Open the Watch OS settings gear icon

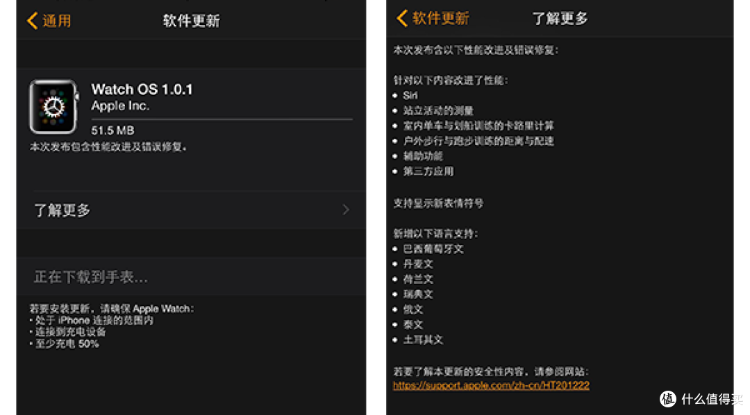pos(53,107)
